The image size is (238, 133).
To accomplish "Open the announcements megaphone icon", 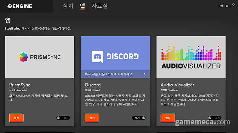I will pos(221,6).
